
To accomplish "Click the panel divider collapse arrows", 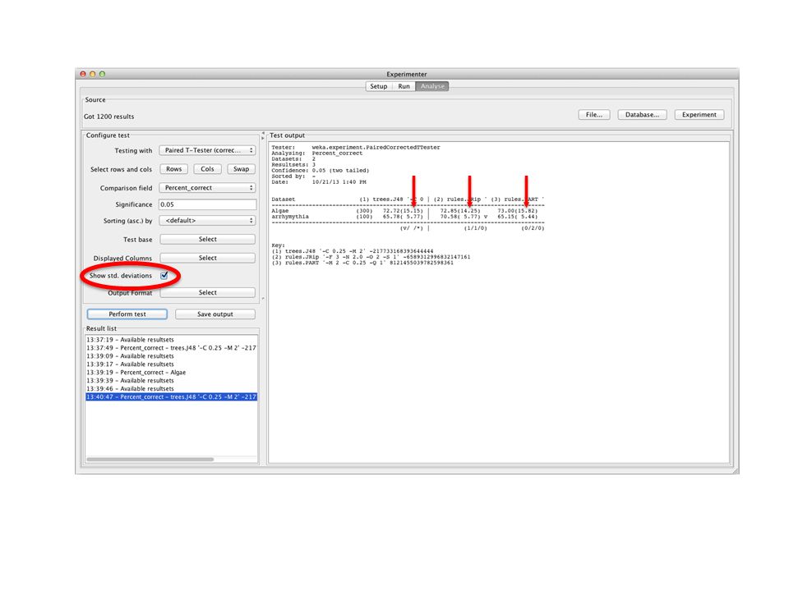I will click(x=263, y=135).
